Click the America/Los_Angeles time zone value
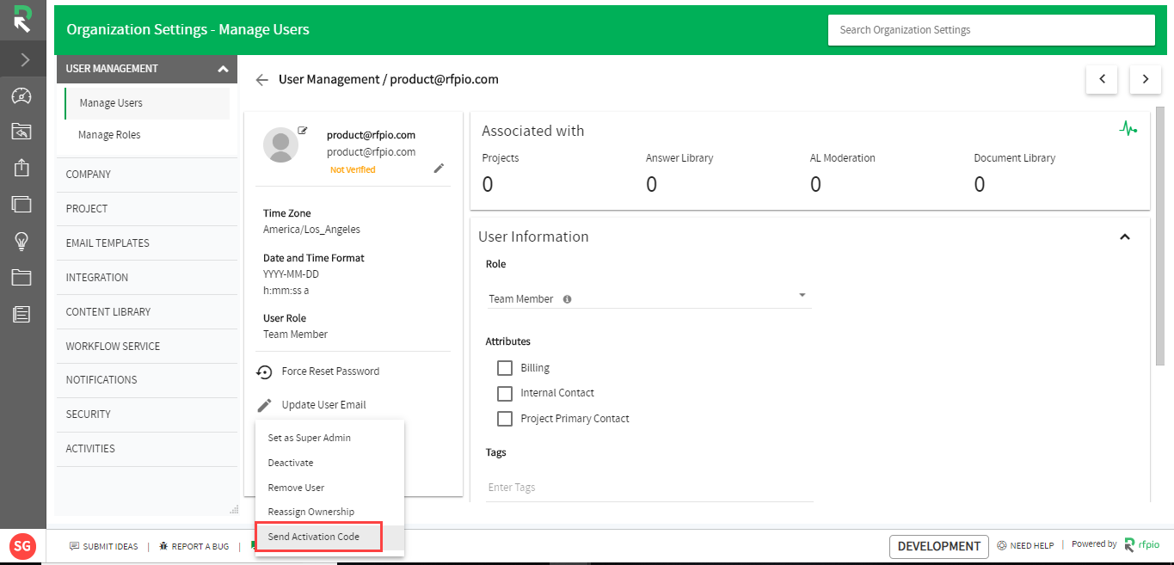The width and height of the screenshot is (1174, 565). (x=311, y=230)
